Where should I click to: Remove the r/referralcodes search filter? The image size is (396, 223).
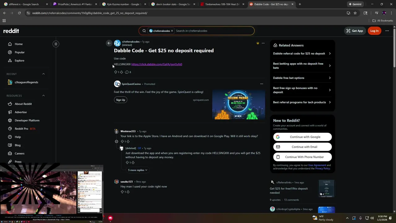(x=172, y=31)
